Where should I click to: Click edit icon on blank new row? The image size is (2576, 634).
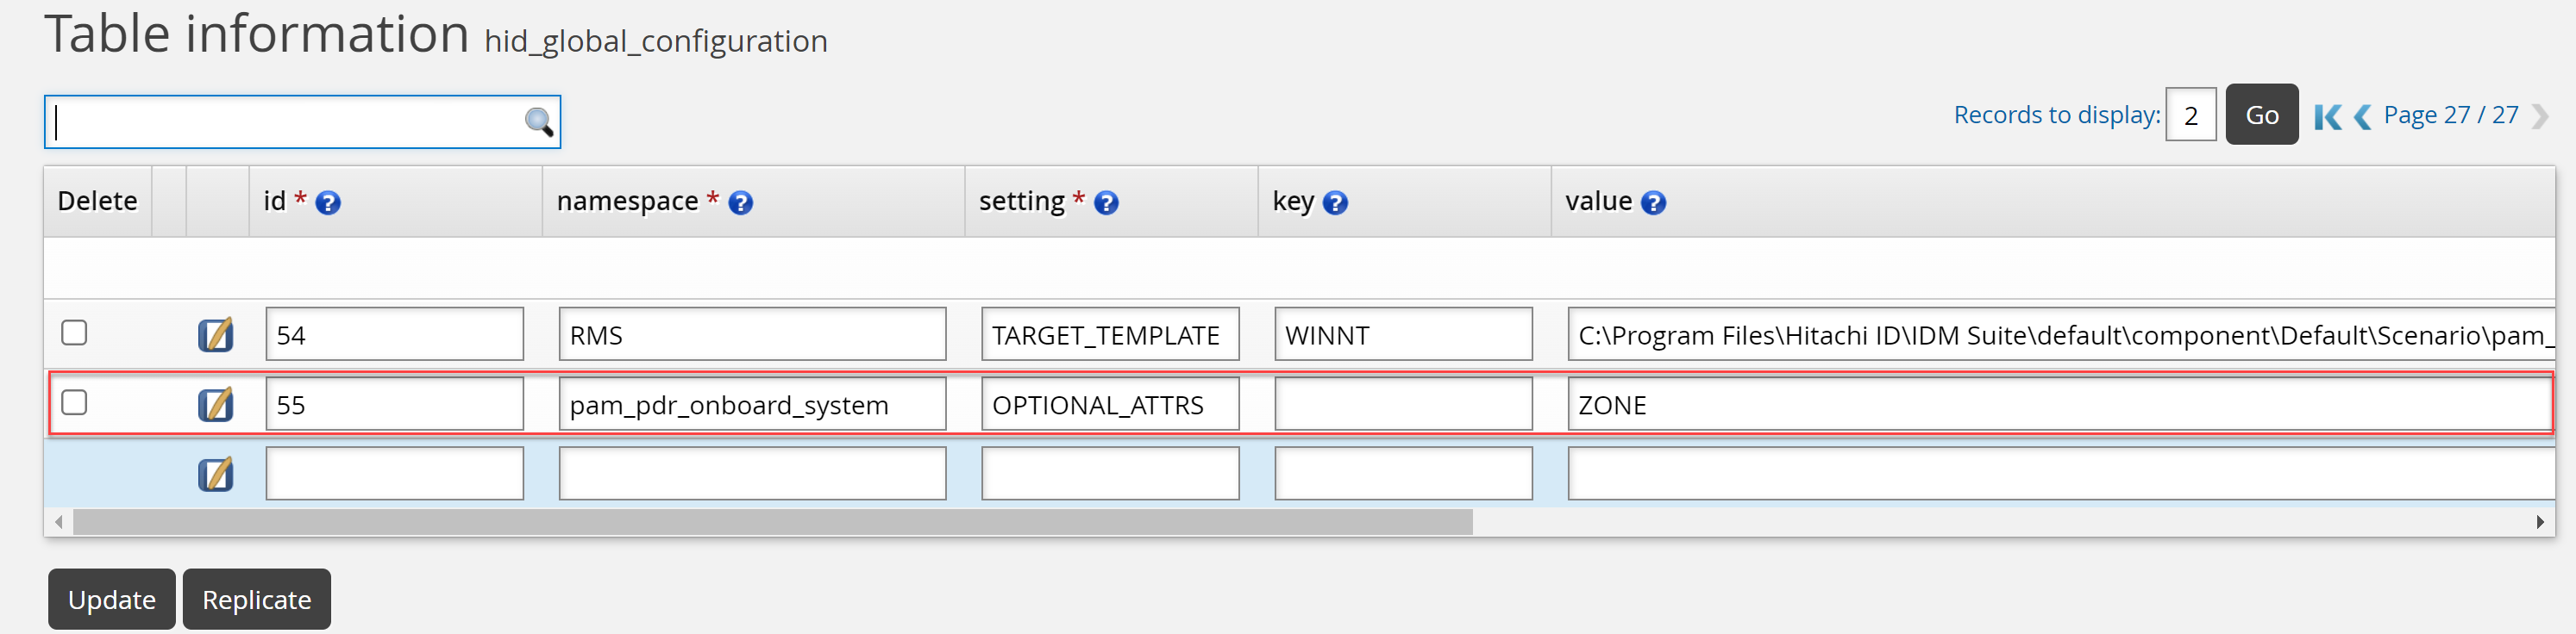(215, 475)
